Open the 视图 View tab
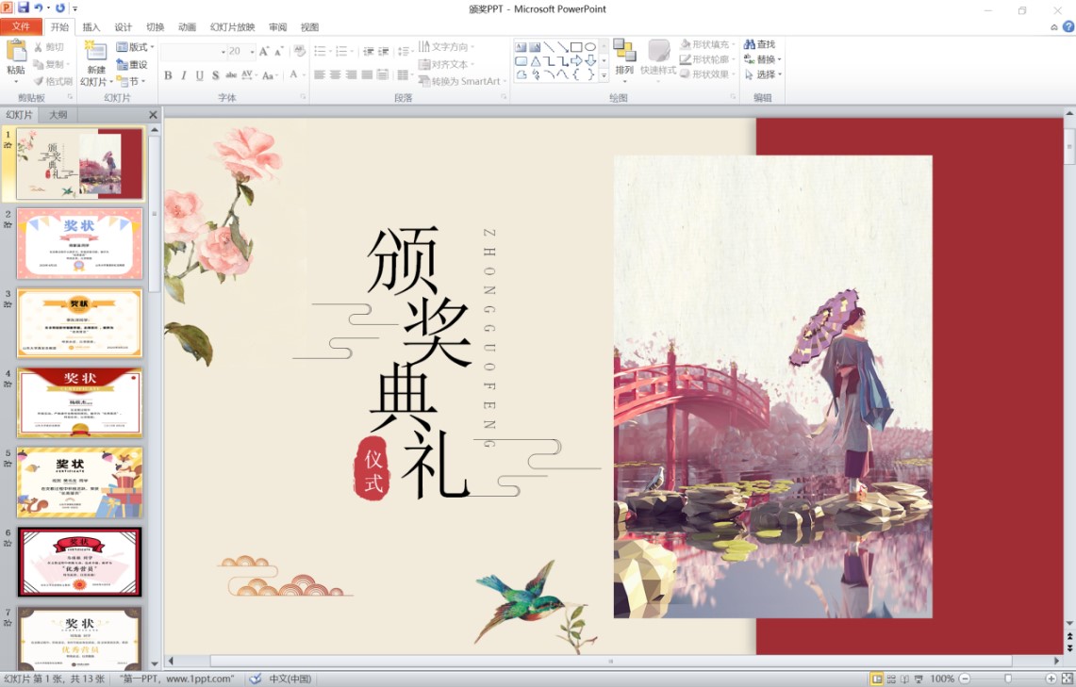The height and width of the screenshot is (687, 1076). pos(309,27)
